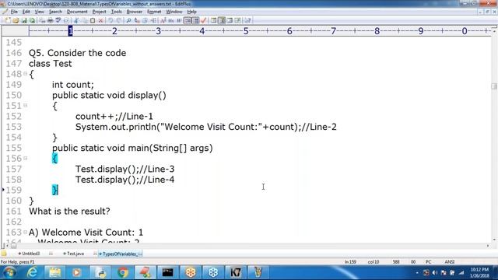Click the highlighted opening brace at line 156
Screen dimensions: 498x280
pos(55,158)
